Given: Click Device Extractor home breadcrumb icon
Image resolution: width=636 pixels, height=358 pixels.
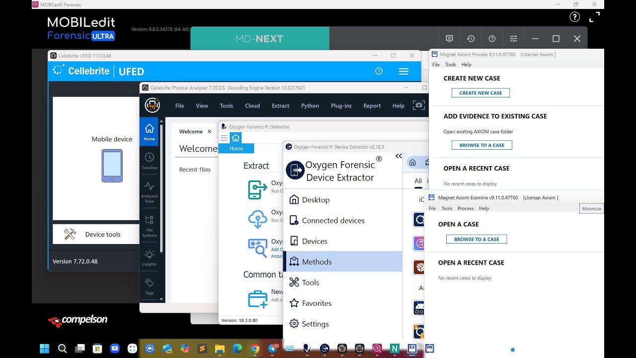Looking at the screenshot, I should 412,163.
